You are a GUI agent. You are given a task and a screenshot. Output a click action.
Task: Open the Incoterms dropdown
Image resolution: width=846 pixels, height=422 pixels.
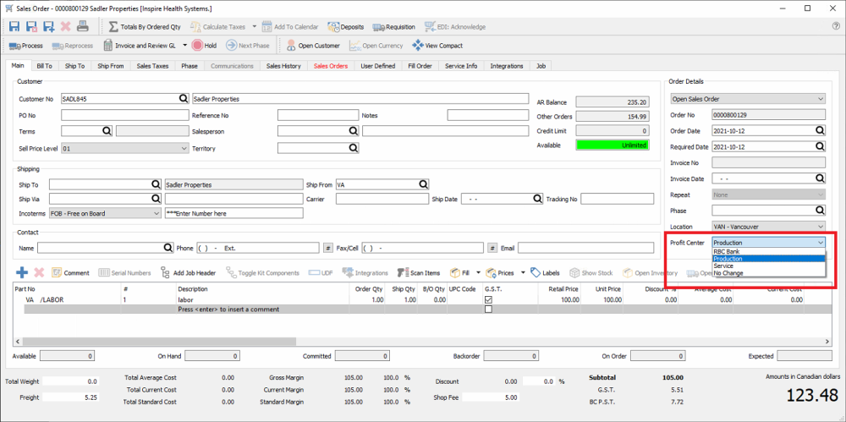[156, 213]
